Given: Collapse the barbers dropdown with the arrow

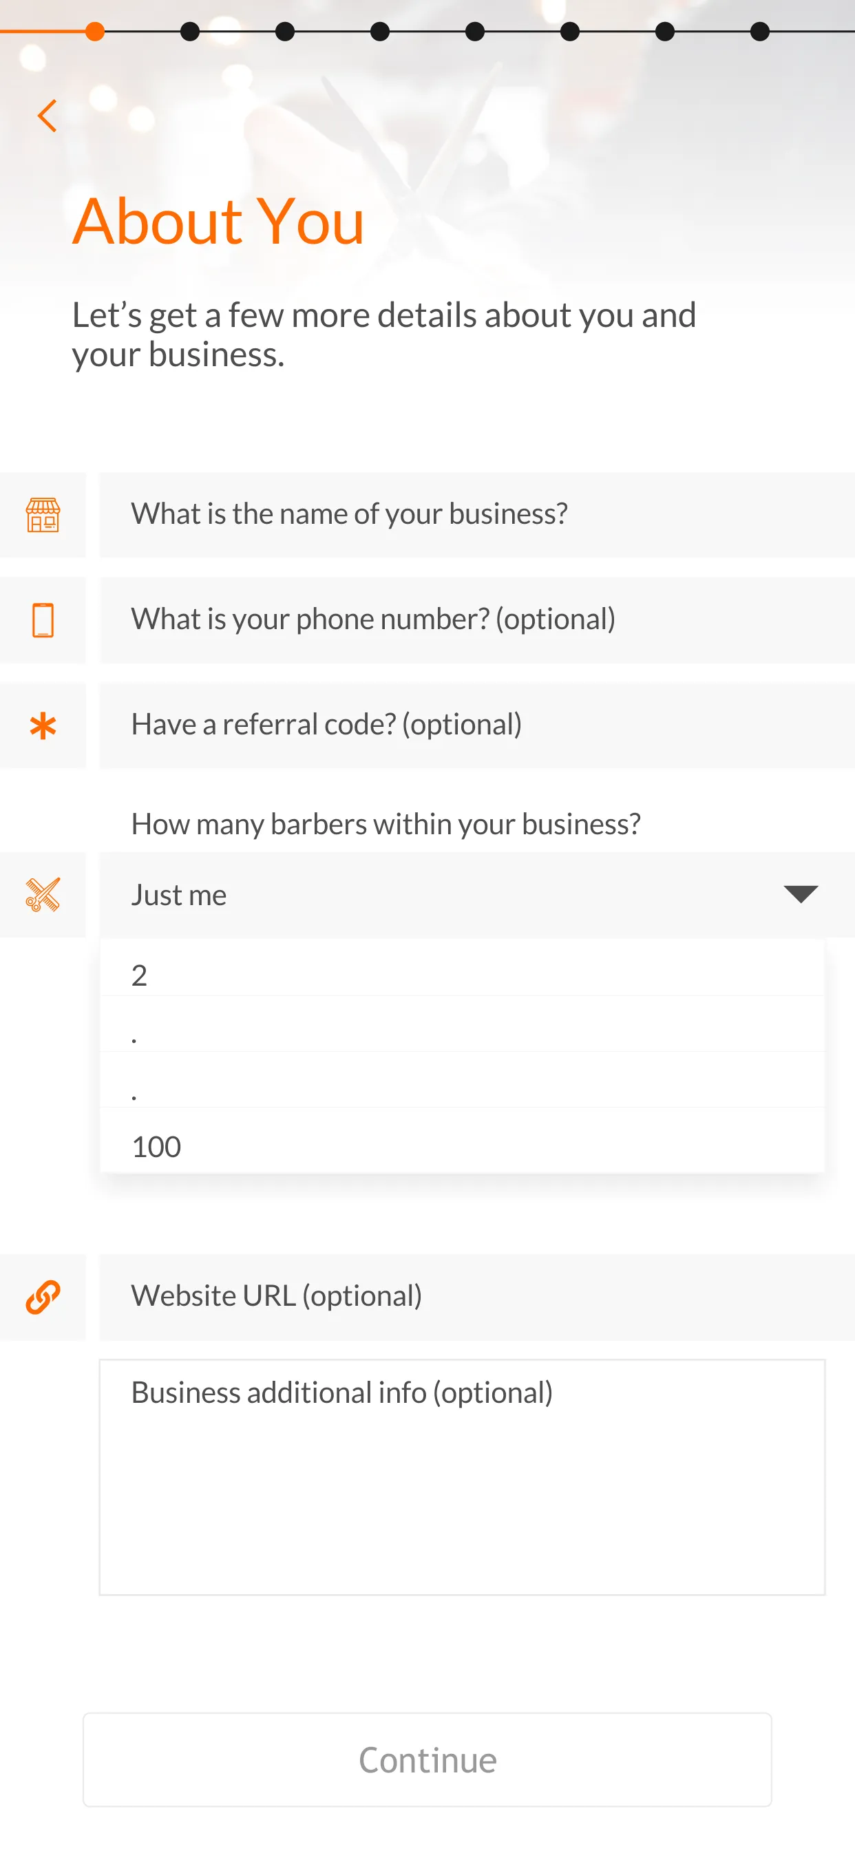Looking at the screenshot, I should (x=801, y=894).
